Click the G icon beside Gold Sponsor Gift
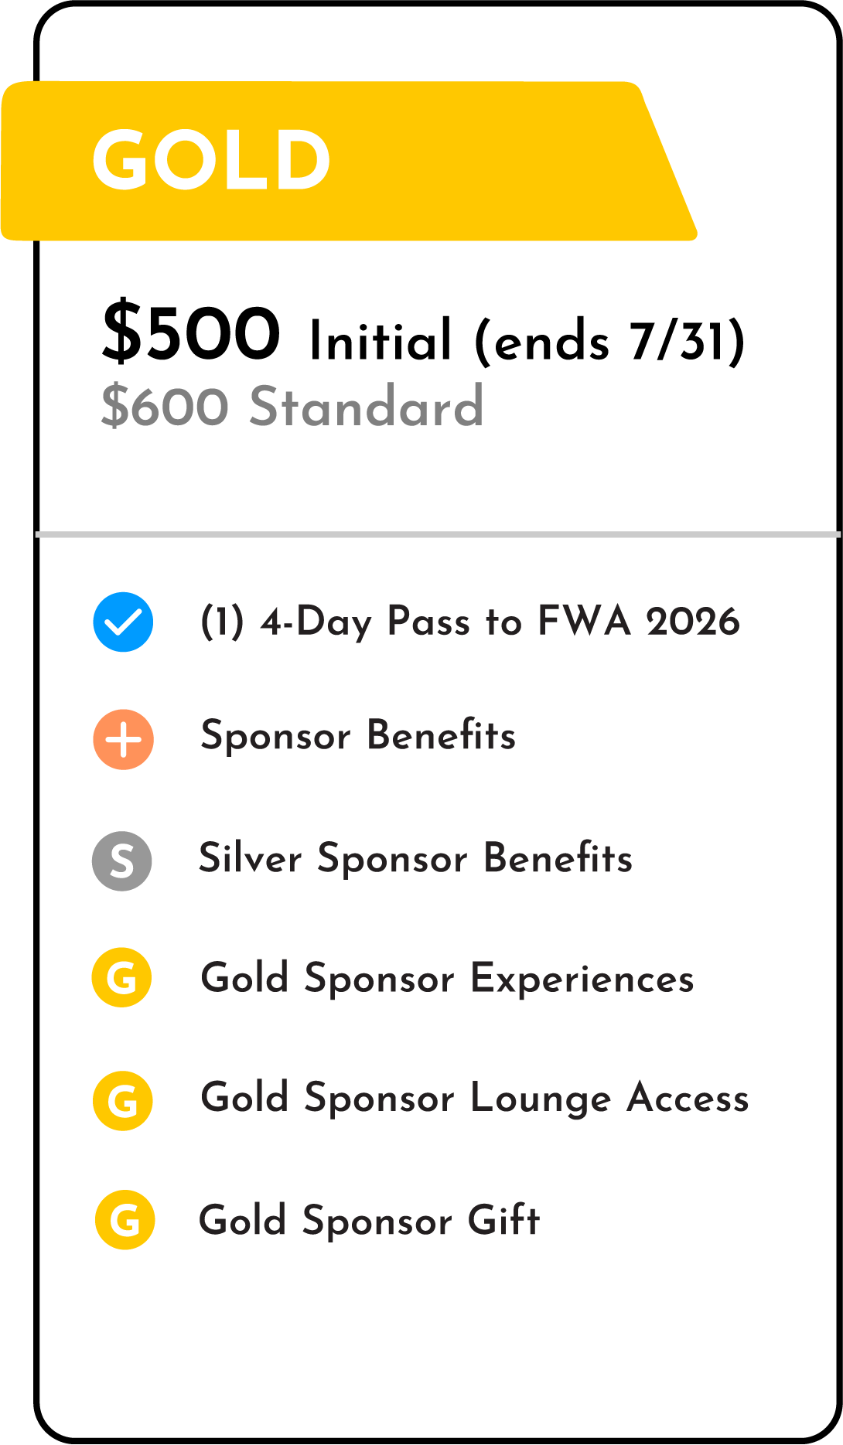The width and height of the screenshot is (843, 1445). [125, 1220]
